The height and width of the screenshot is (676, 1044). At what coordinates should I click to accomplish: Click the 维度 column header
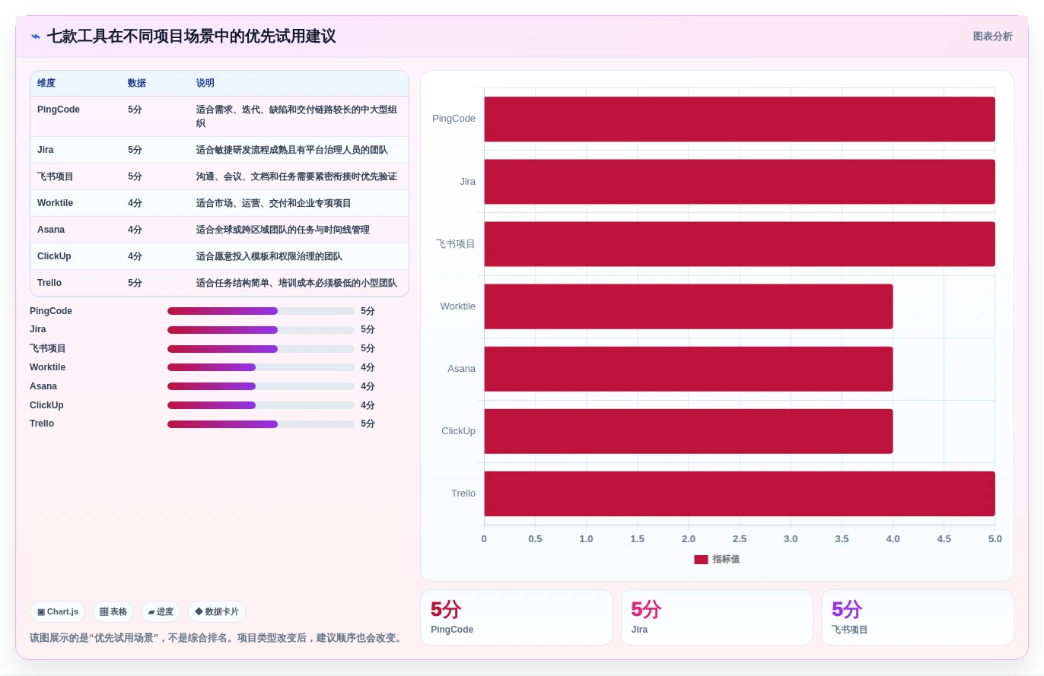[46, 83]
